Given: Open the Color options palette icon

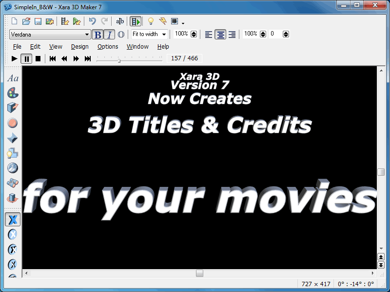Looking at the screenshot, I should click(13, 92).
